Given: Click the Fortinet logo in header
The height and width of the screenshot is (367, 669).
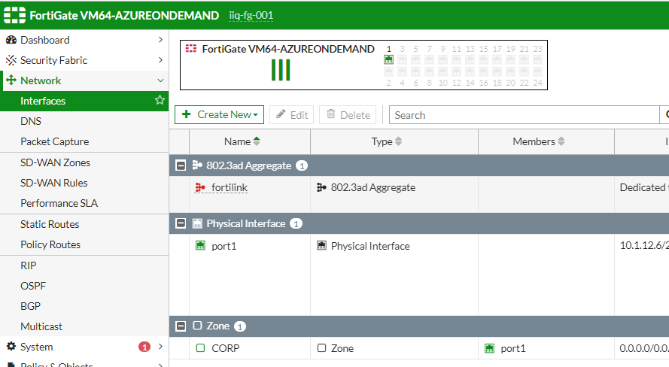Looking at the screenshot, I should coord(14,15).
